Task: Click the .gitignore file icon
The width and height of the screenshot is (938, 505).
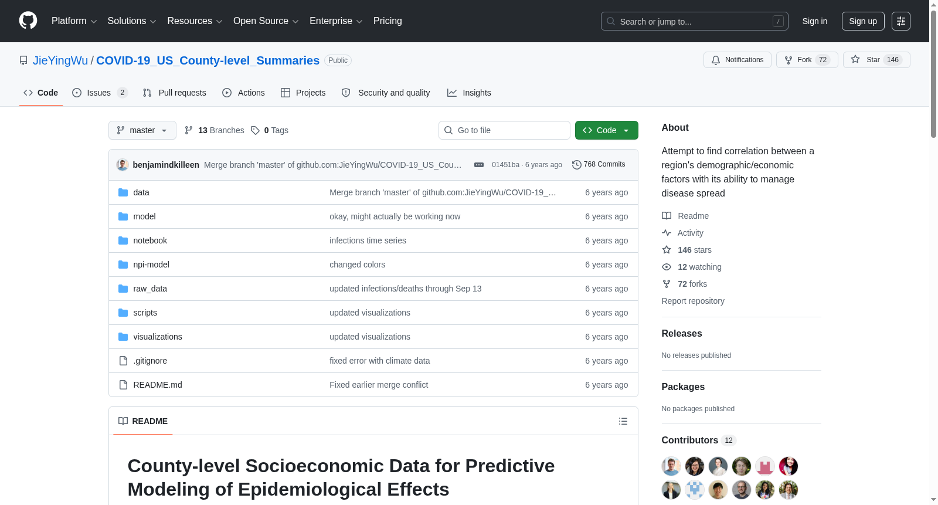Action: [123, 361]
